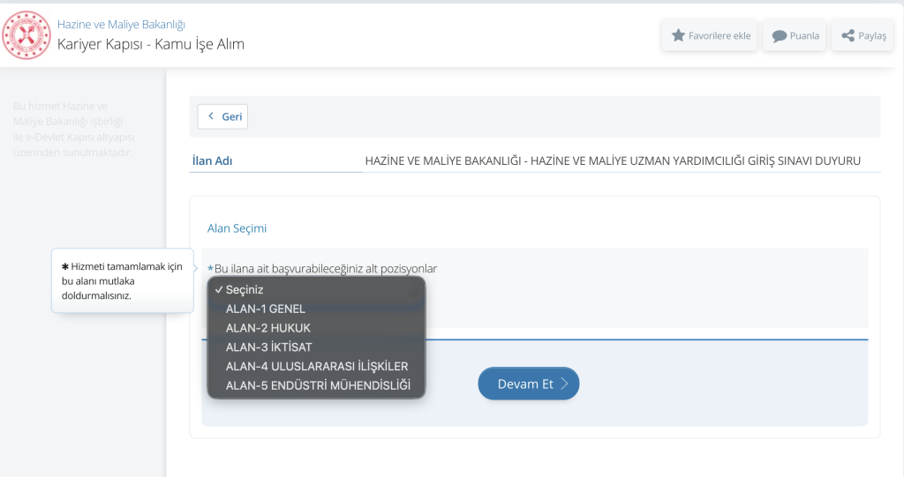Click the İlan Adı label
Viewport: 904px width, 477px height.
(212, 161)
